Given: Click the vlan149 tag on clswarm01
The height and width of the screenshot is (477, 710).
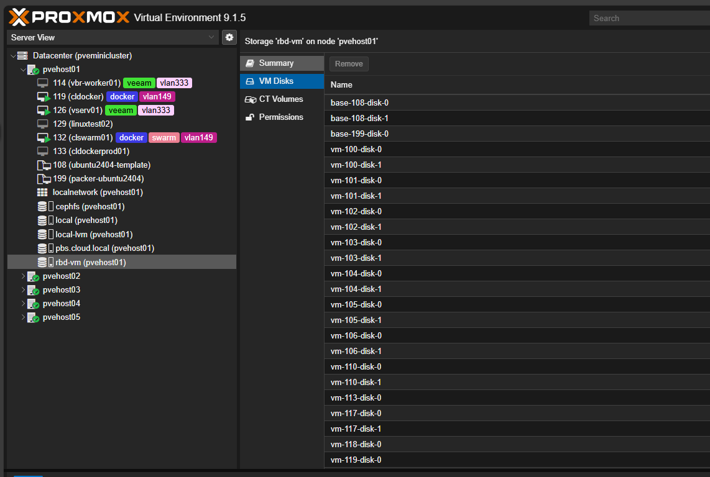Looking at the screenshot, I should [x=199, y=138].
